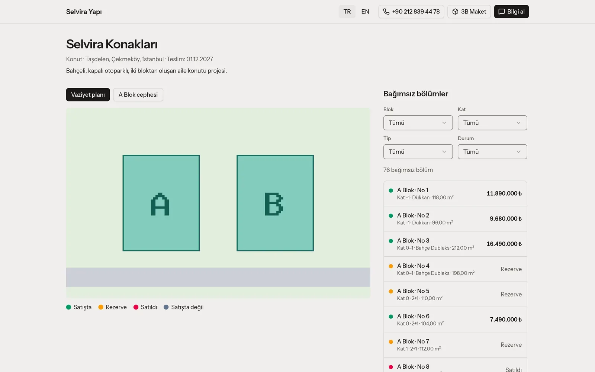Open the A Blok · No 5 listing
Viewport: 595px width, 372px height.
455,294
